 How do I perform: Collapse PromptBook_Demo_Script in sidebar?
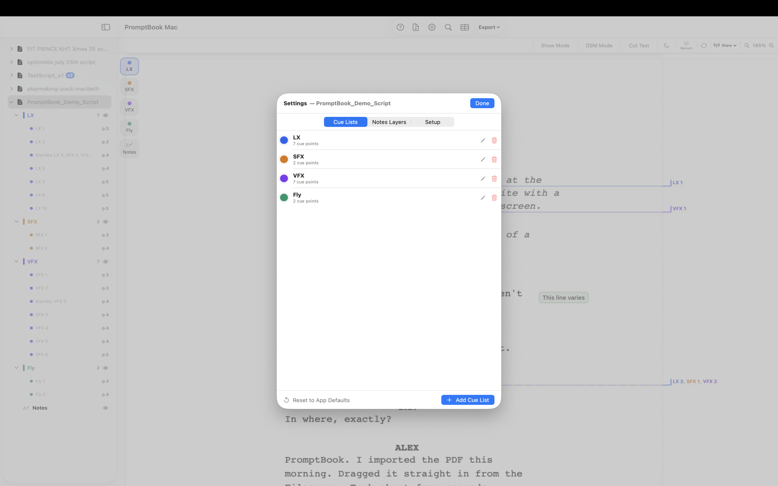[12, 102]
